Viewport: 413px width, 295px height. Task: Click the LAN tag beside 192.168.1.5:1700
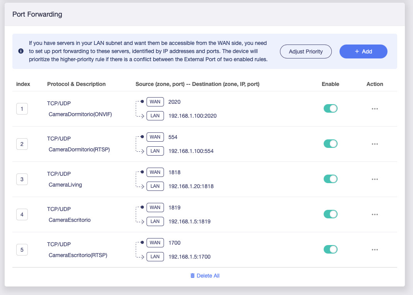[x=155, y=257]
